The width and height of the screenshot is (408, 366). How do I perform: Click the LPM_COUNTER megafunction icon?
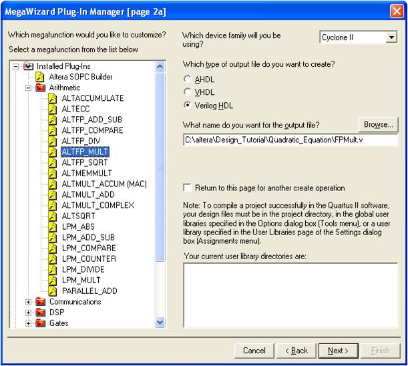coord(52,258)
